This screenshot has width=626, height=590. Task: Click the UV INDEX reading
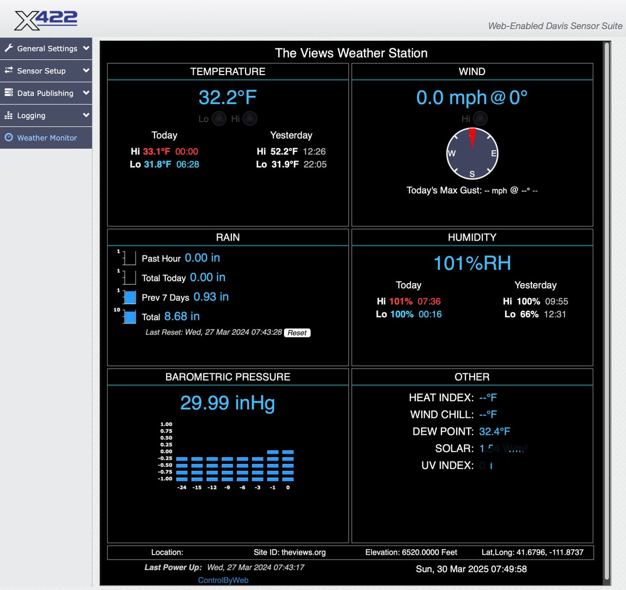(486, 465)
